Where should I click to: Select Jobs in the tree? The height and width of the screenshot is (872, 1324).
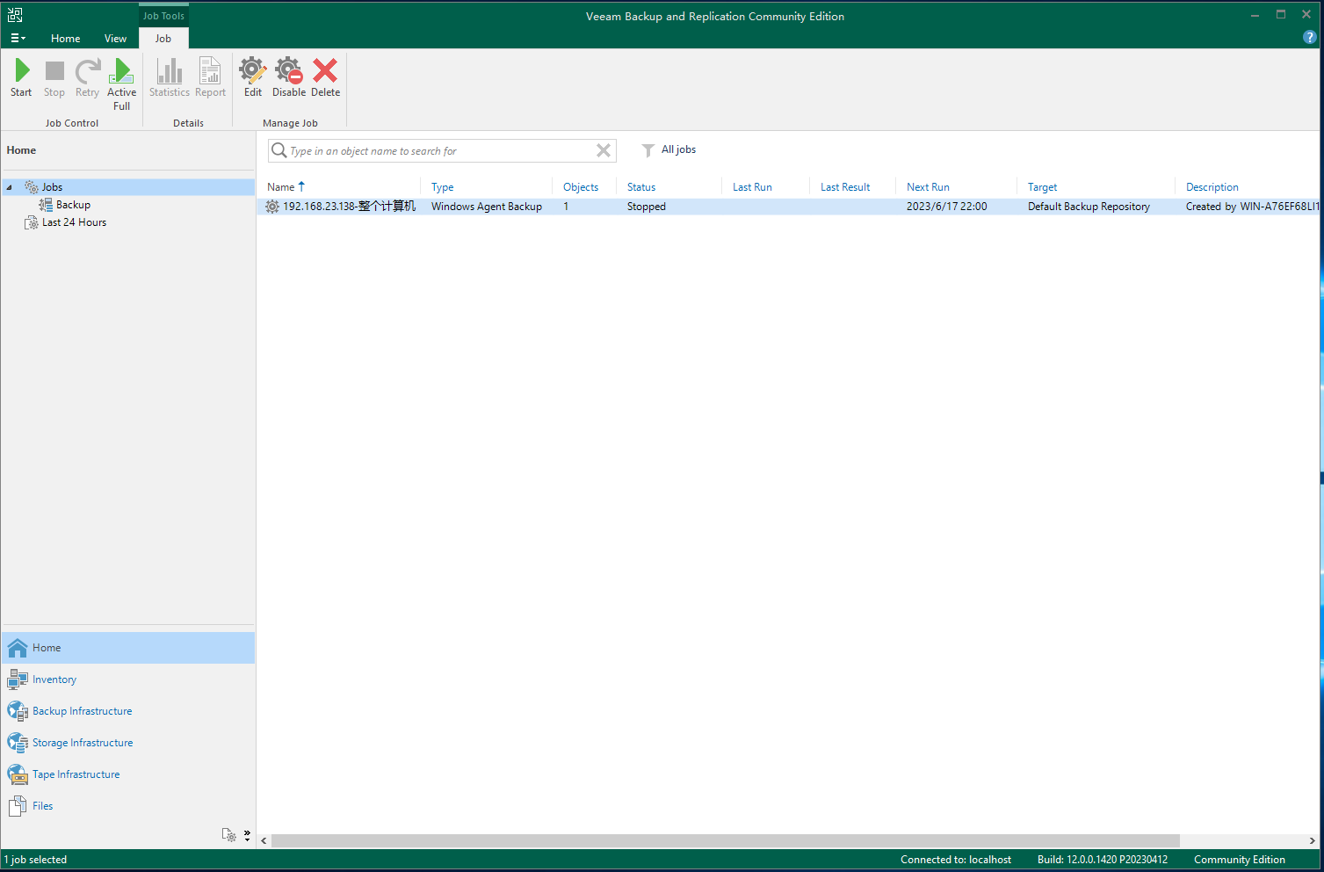[x=52, y=187]
